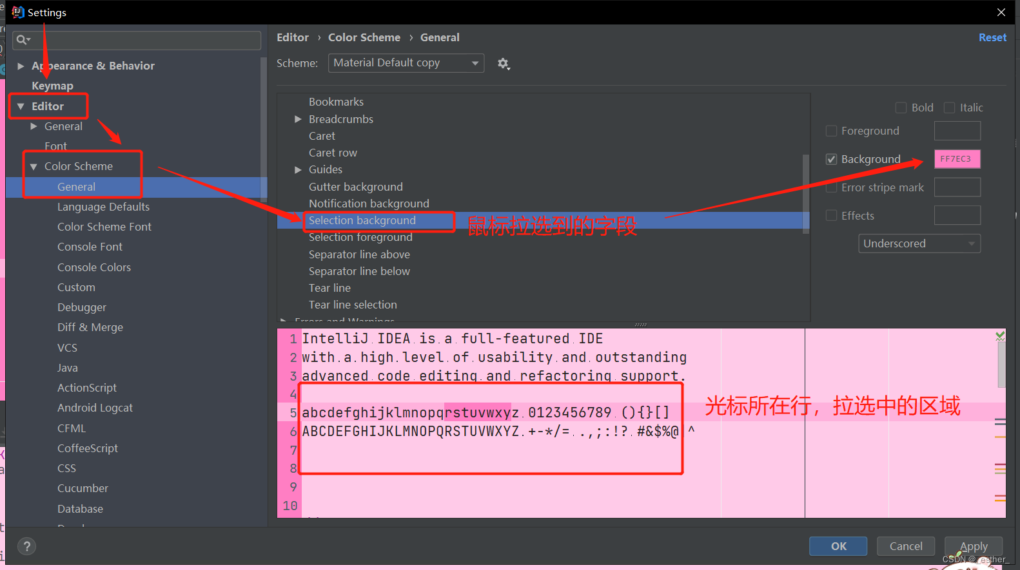Open Language Defaults settings page
Image resolution: width=1020 pixels, height=570 pixels.
coord(103,207)
